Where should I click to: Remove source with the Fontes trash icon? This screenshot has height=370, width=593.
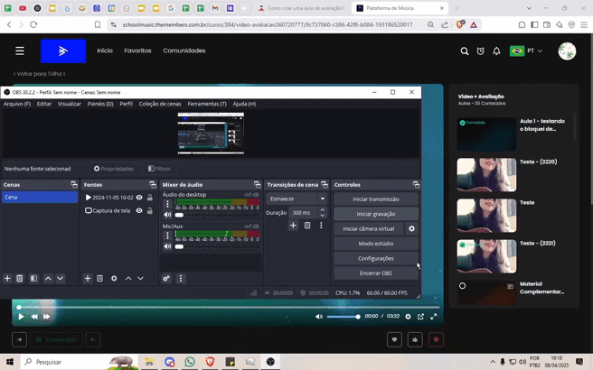99,278
